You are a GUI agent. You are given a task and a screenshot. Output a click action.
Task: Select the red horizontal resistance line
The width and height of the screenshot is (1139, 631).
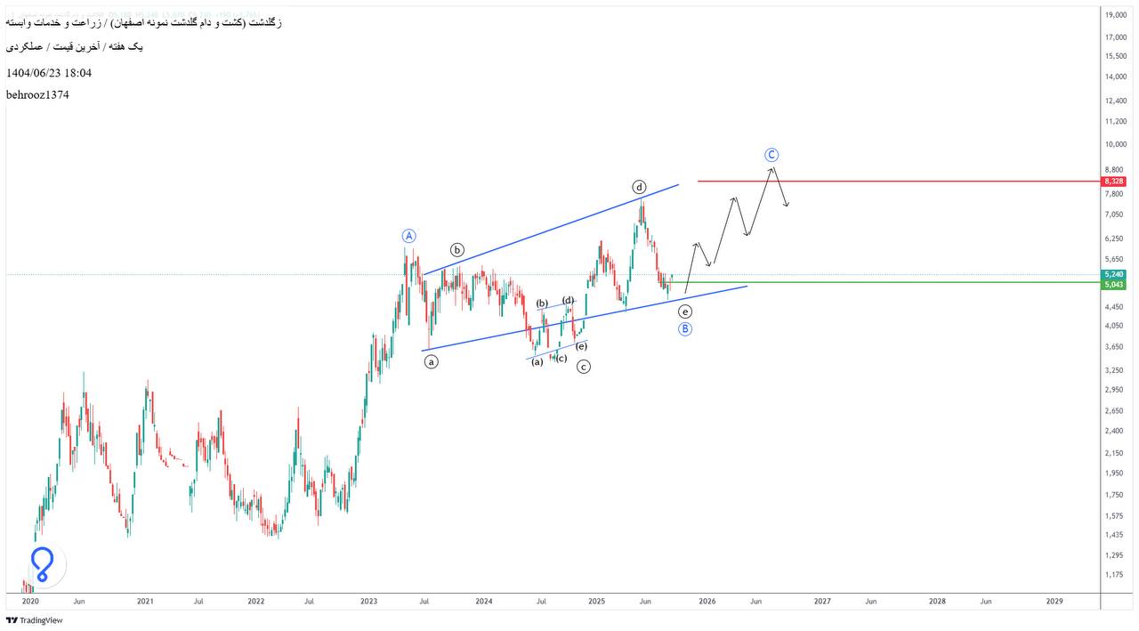point(890,182)
